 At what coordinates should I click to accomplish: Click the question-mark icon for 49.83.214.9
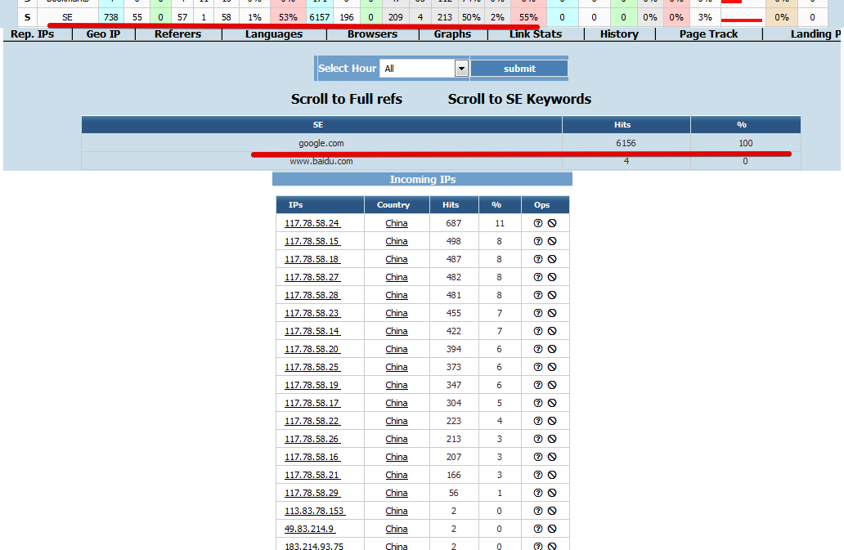coord(538,529)
